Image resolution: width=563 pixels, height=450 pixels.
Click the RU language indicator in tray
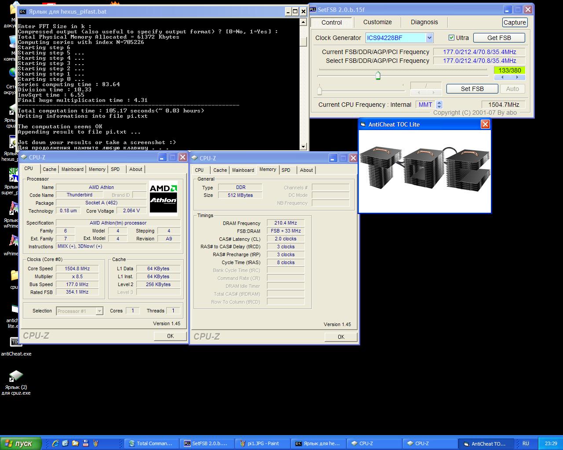click(526, 443)
